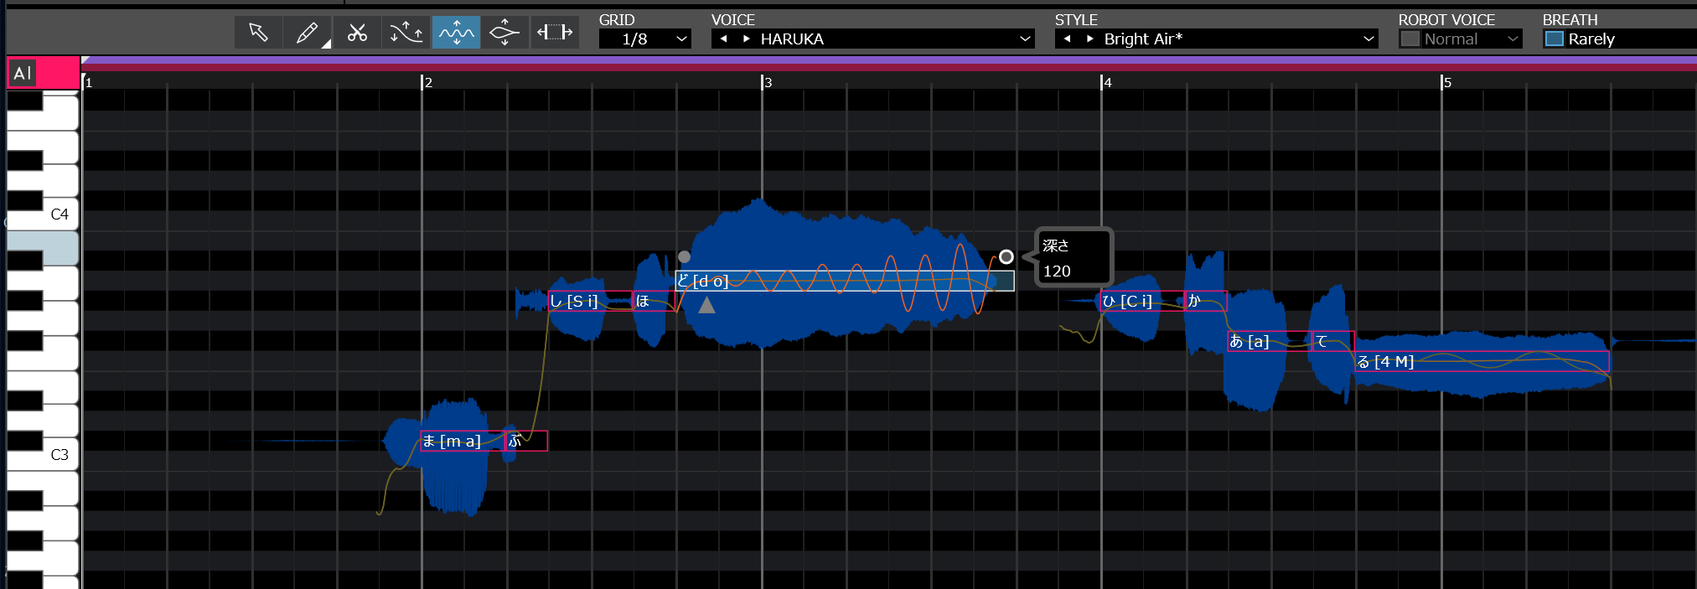Select the ど [d o] note
Screen dimensions: 1697x589
845,281
